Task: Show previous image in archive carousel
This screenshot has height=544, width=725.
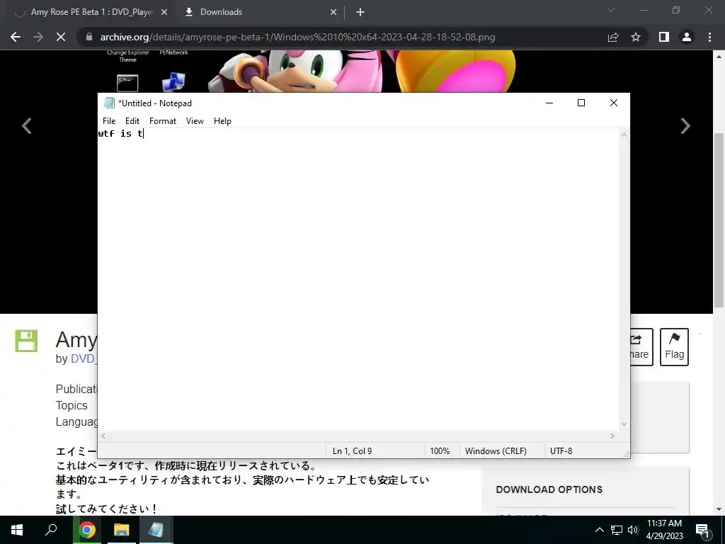Action: [27, 126]
